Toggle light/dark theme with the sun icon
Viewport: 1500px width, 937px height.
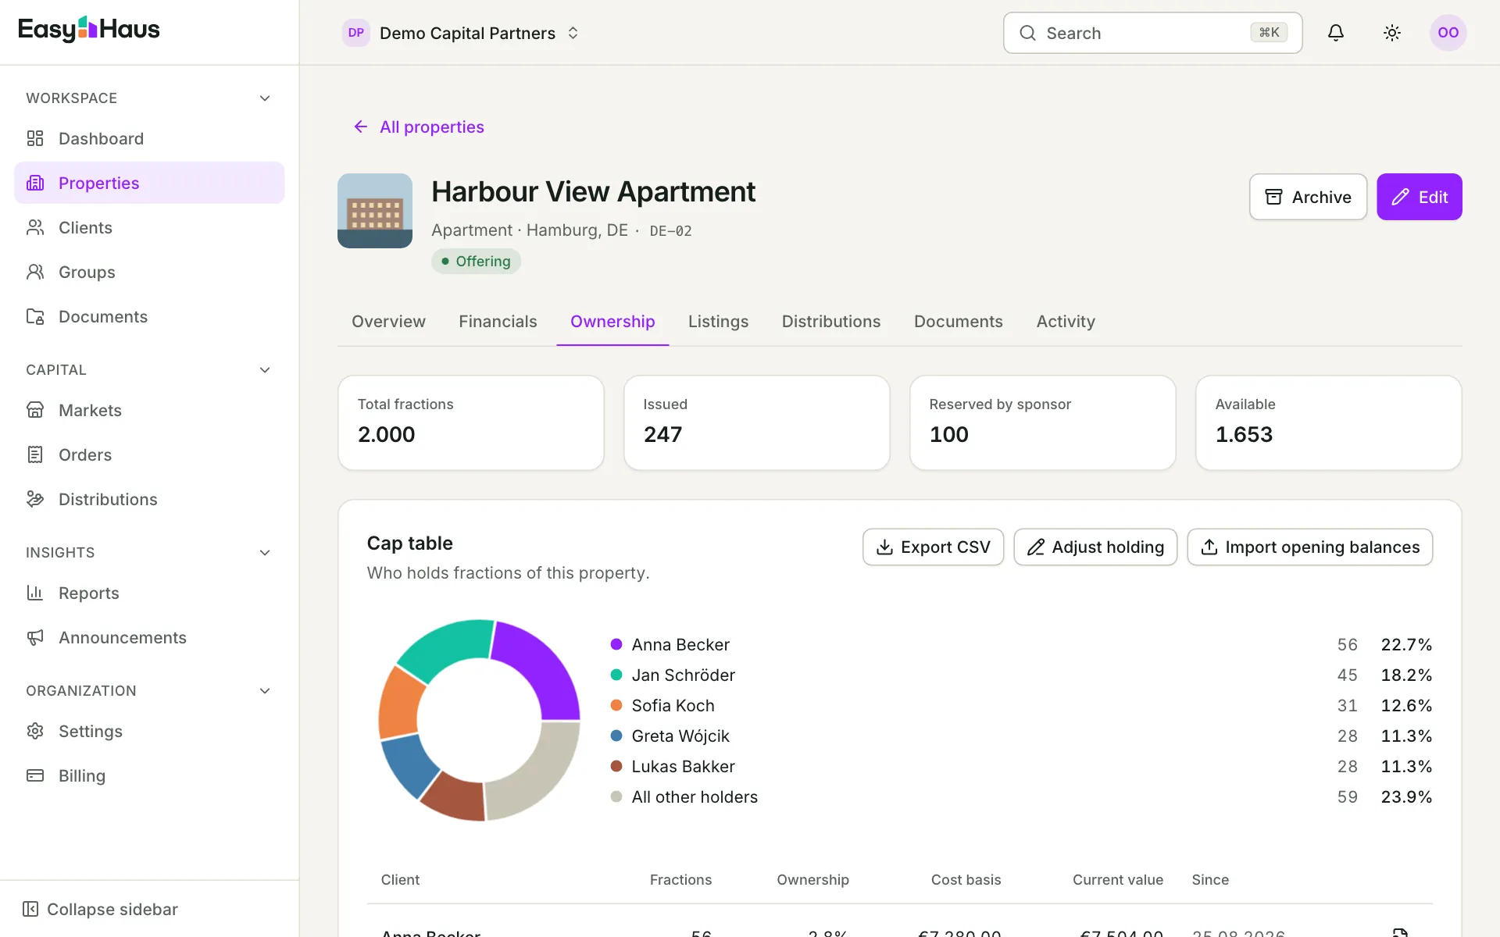pyautogui.click(x=1392, y=33)
